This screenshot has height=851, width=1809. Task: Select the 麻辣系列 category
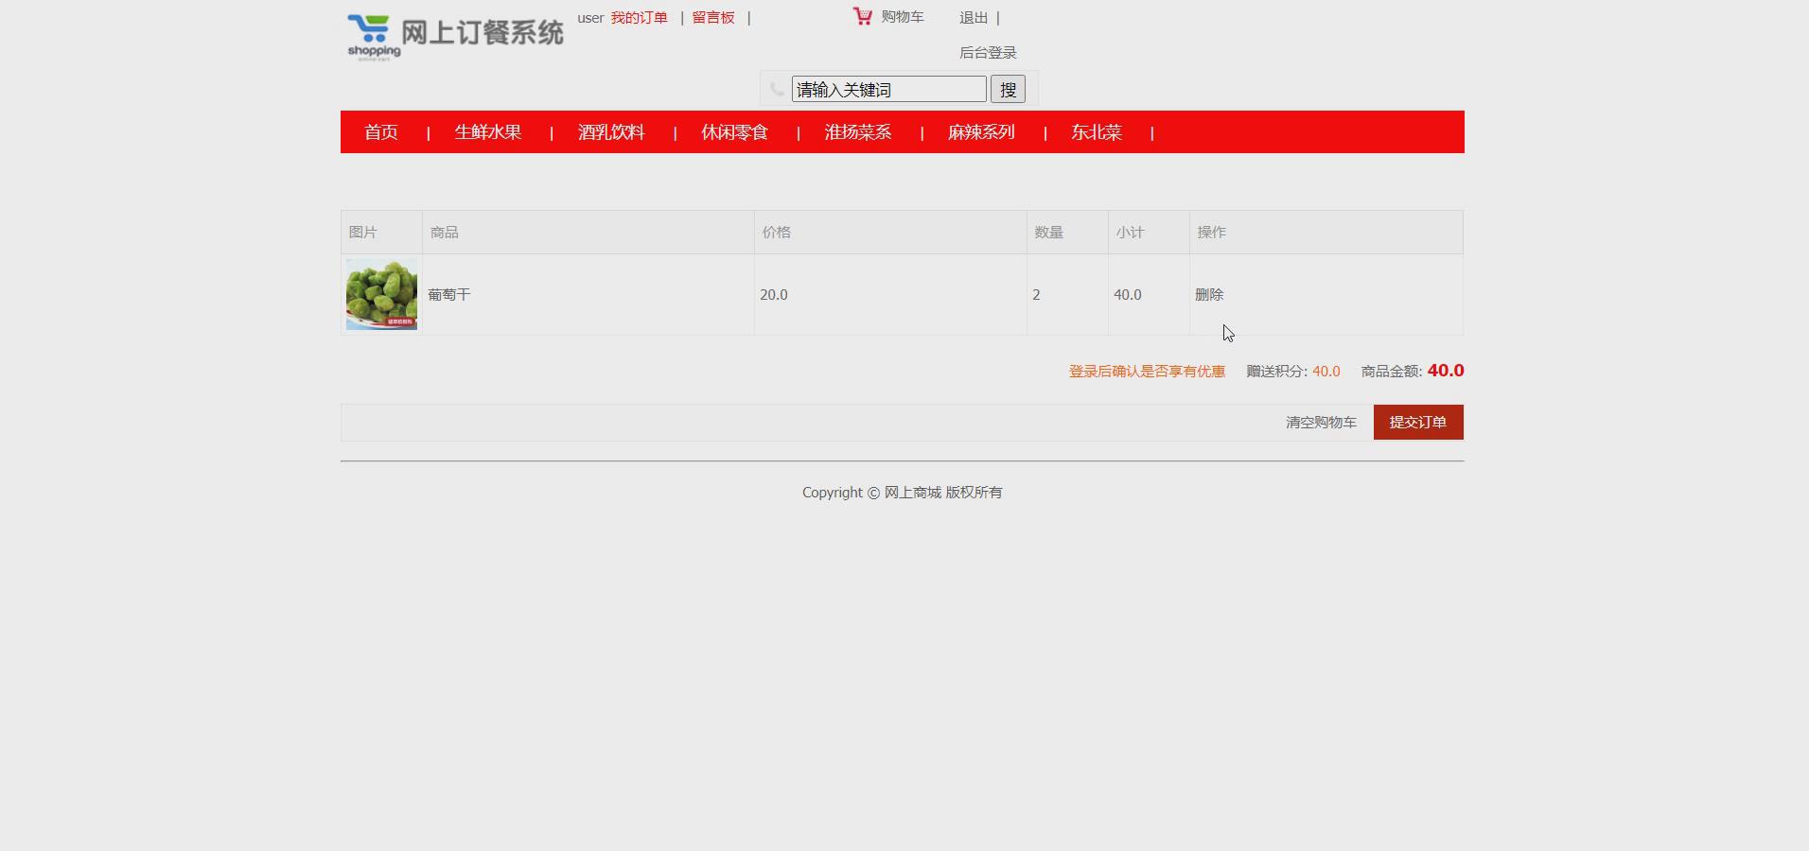point(981,132)
